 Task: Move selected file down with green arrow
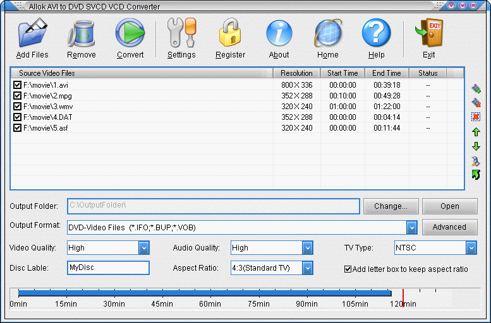point(476,146)
